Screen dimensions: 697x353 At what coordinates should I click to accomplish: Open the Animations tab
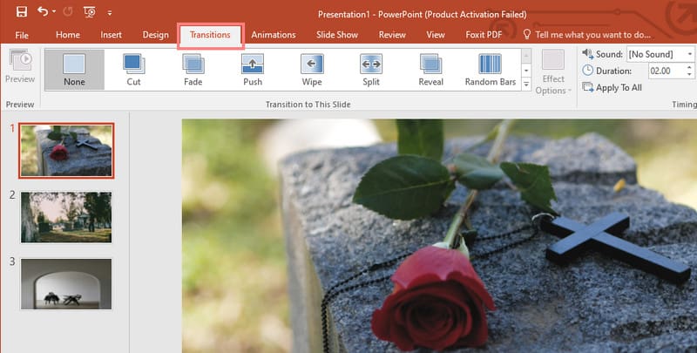(273, 35)
